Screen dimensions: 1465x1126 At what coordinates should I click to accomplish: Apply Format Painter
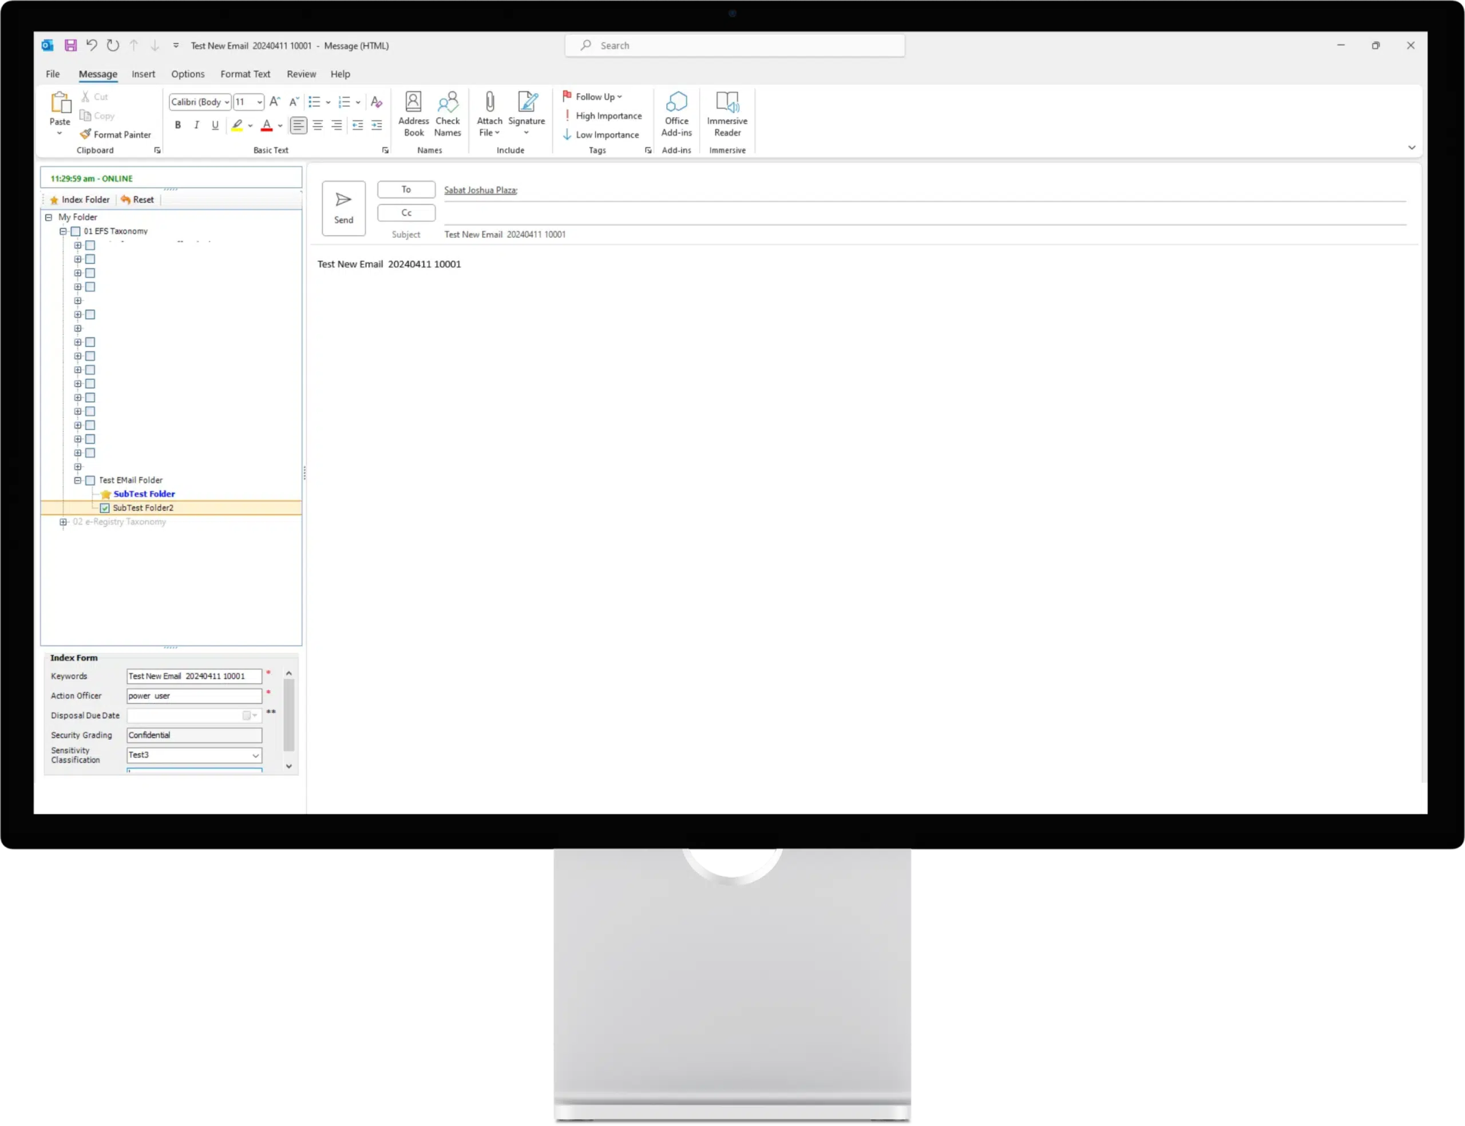115,134
